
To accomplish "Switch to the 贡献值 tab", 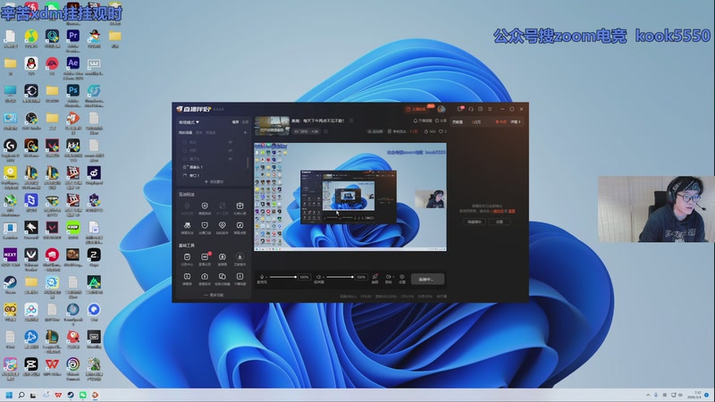I will pos(458,121).
